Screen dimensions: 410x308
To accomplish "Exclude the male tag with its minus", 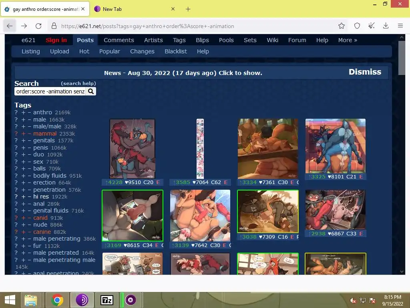I will coord(30,120).
